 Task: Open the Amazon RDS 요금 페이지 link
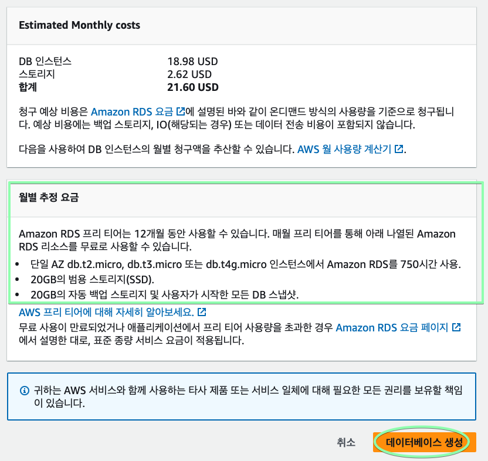(392, 327)
